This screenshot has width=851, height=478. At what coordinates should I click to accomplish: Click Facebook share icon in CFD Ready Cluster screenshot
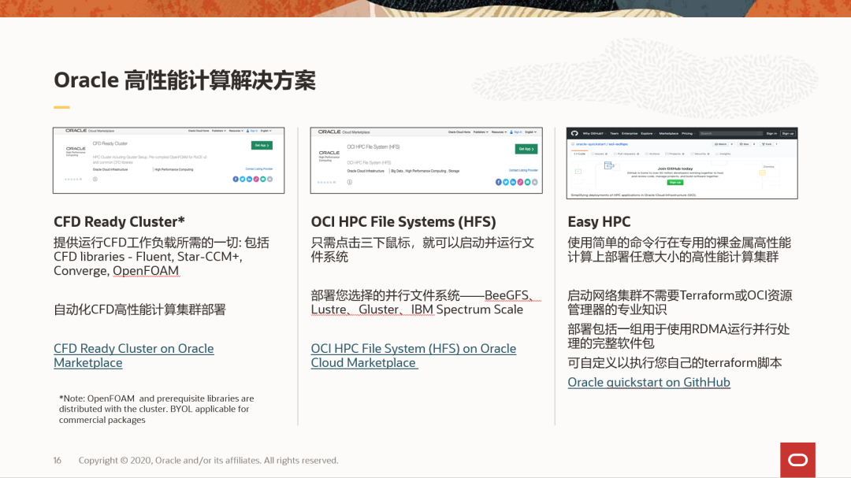236,179
